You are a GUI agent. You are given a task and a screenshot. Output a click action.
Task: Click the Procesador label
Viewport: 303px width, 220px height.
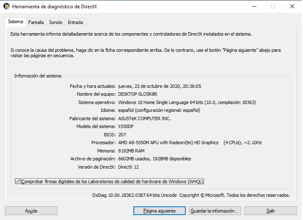tap(103, 143)
